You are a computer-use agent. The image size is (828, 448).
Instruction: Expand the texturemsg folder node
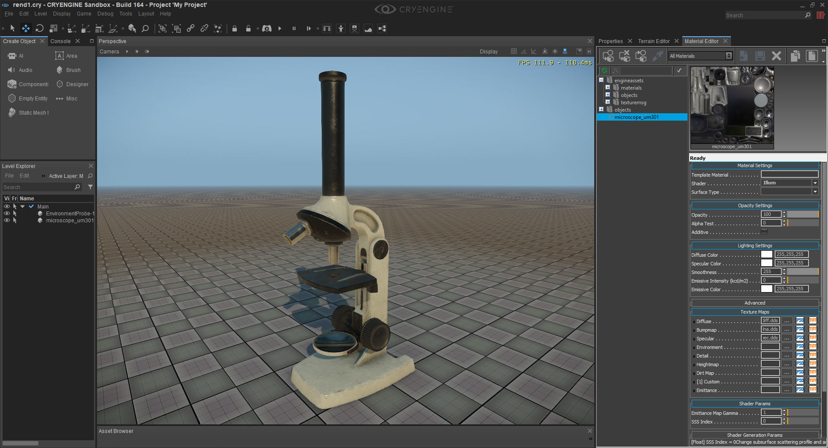(608, 102)
